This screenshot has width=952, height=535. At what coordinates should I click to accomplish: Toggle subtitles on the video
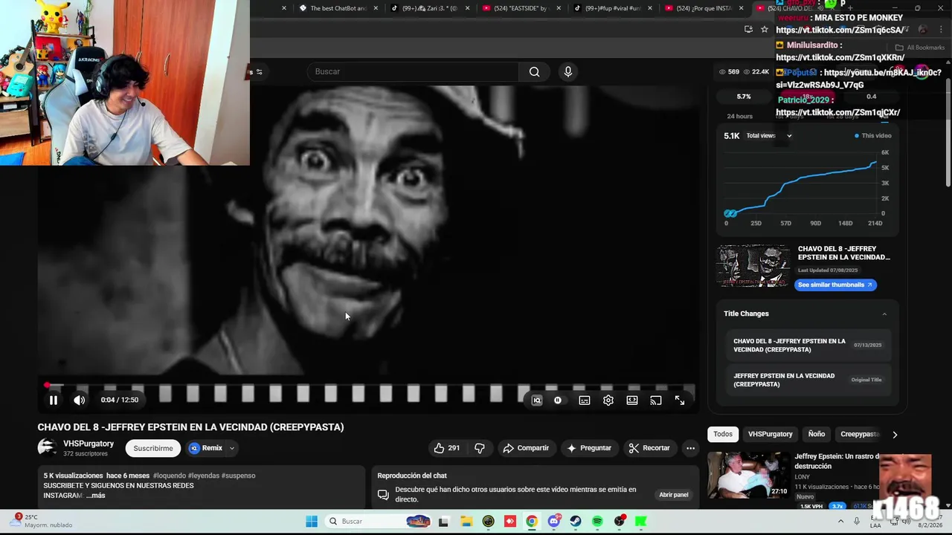585,401
